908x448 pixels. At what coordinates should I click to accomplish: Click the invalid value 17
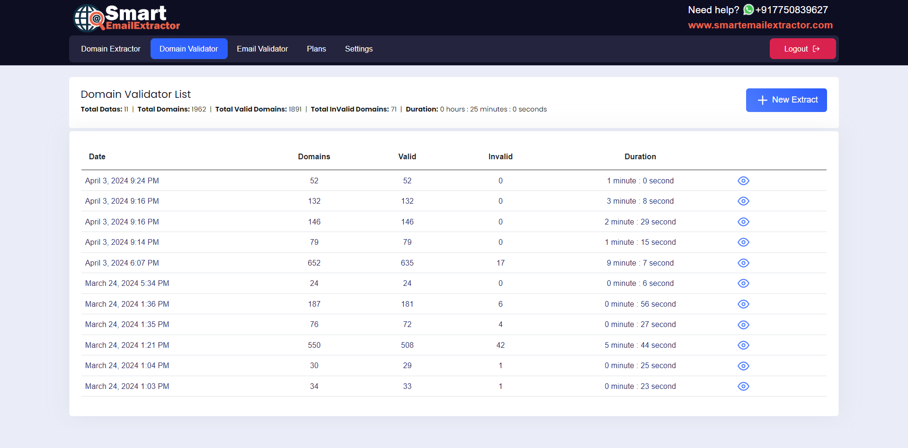coord(500,263)
